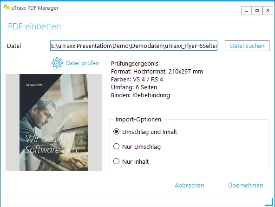Maximize the uTraxx PDF Manager window

257,10
